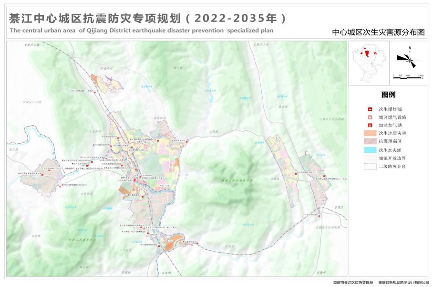This screenshot has width=433, height=287.
Task: Click the 抗震薄弱区 pink hatched swatch
Action: (370, 141)
